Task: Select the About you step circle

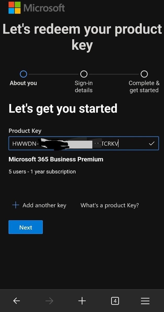Action: [x=23, y=74]
